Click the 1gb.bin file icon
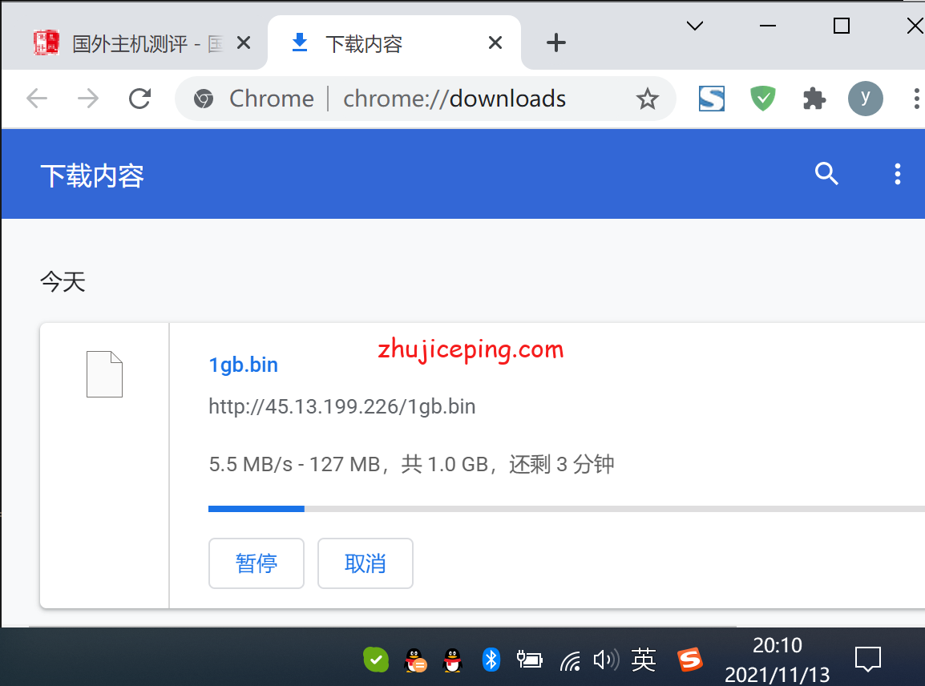 104,374
